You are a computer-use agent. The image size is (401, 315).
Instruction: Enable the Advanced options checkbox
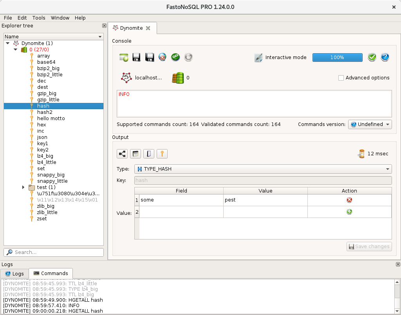click(341, 77)
